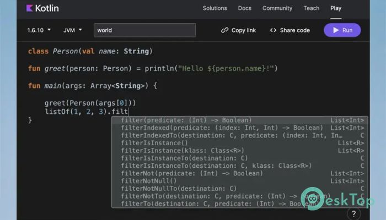Expand the Kotlin version 1.6.10 dropdown

39,30
